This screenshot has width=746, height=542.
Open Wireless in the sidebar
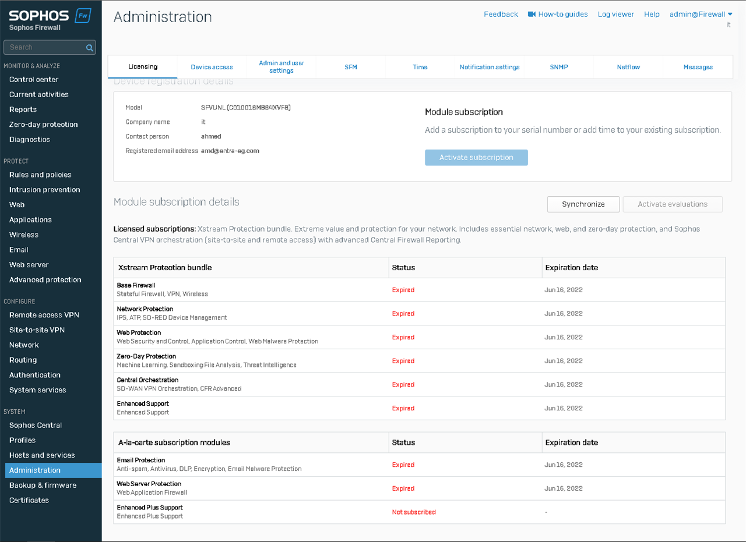tap(24, 235)
